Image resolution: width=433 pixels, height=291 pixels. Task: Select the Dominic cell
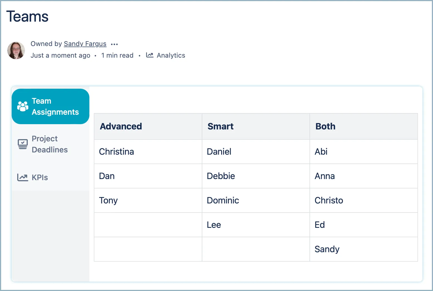[256, 200]
